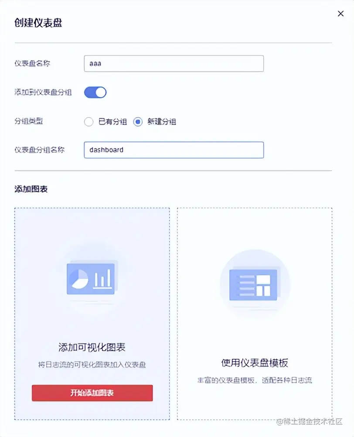Toggle the 添加到仪表盘分组 switch

[x=95, y=92]
